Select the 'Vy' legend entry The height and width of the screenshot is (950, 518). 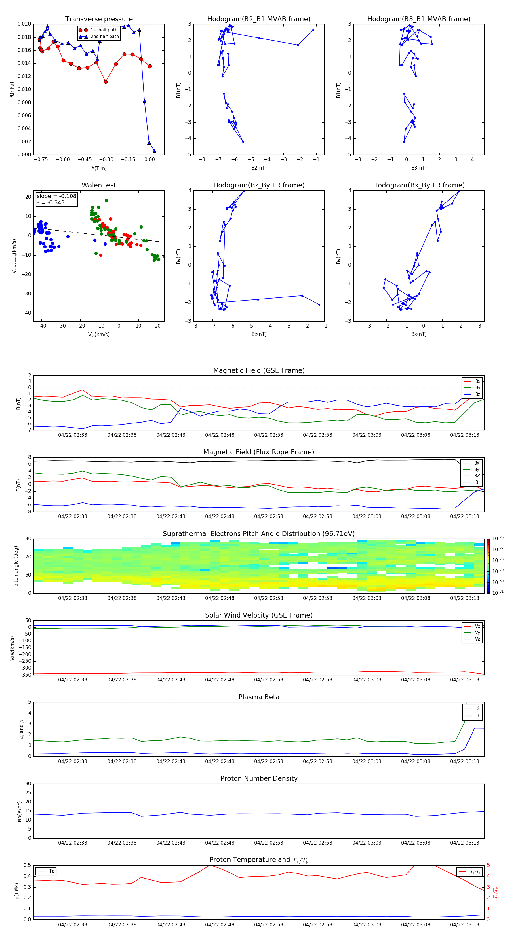pos(472,632)
